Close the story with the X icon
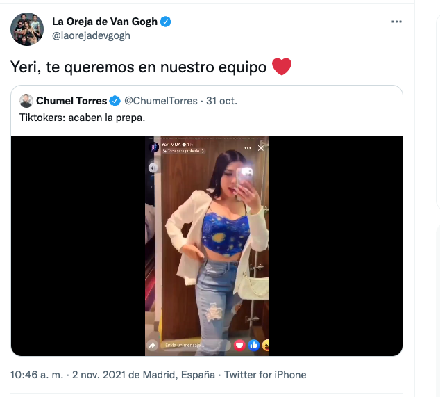 pyautogui.click(x=261, y=148)
